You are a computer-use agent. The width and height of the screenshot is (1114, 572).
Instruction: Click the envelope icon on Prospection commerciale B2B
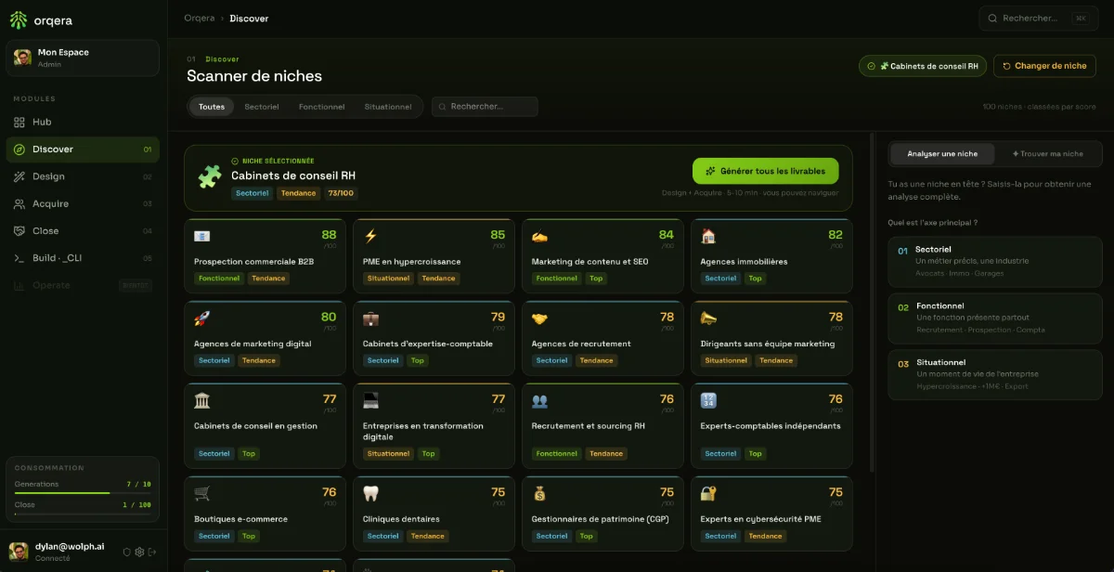pyautogui.click(x=201, y=236)
